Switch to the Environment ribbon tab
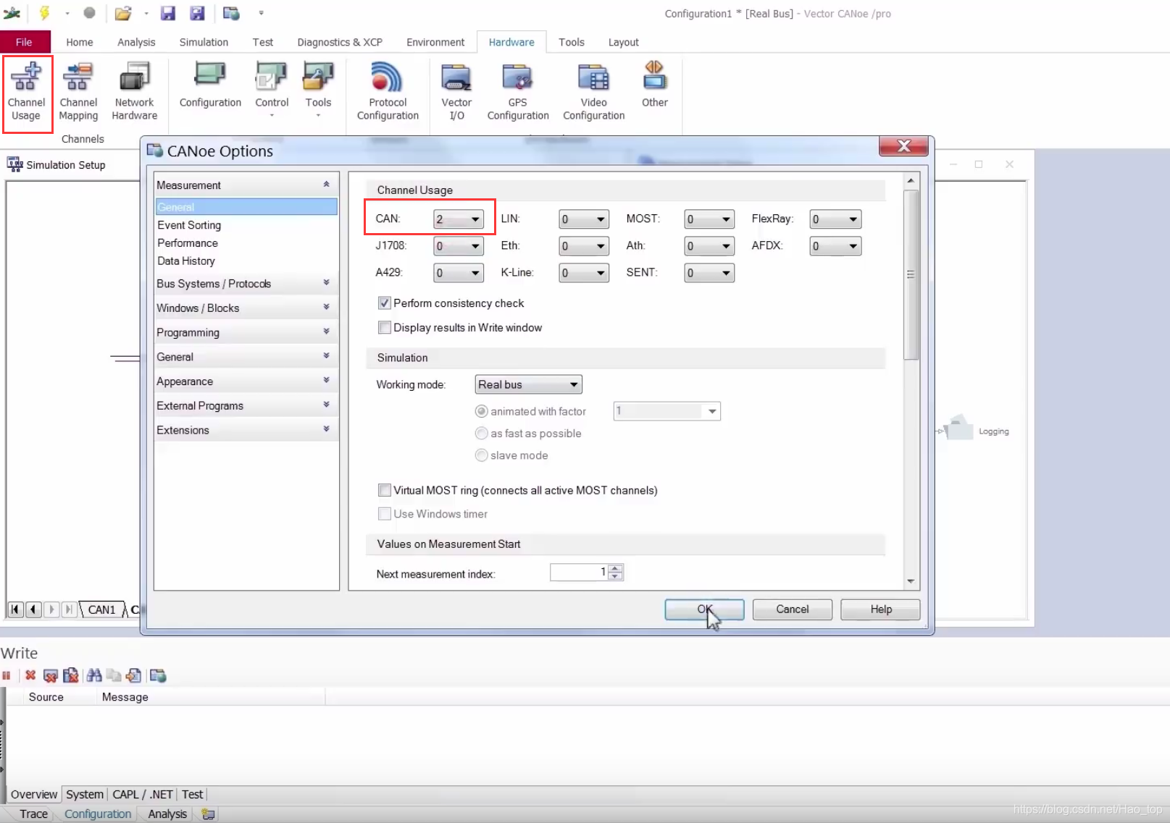Viewport: 1170px width, 823px height. click(435, 42)
